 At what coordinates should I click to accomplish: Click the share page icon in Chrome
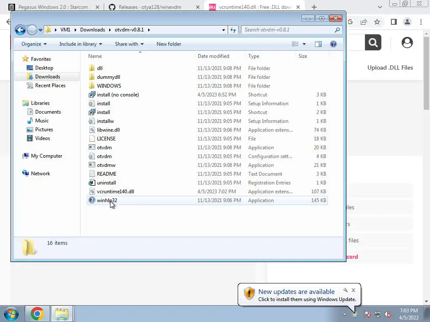[364, 22]
